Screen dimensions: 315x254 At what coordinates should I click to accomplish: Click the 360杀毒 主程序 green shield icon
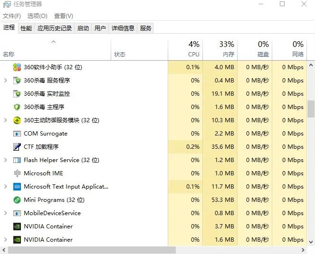(x=17, y=107)
